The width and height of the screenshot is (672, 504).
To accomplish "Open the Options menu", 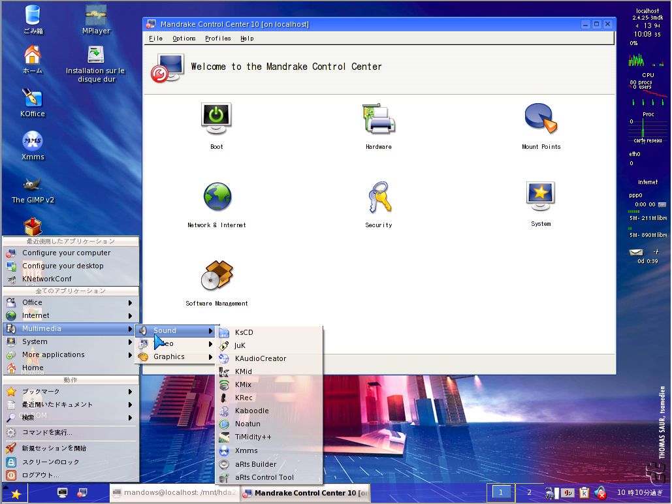I will coord(184,38).
